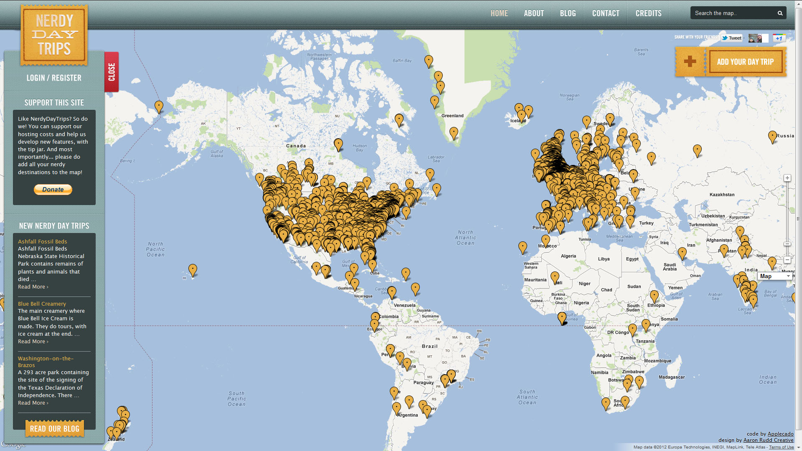Click Read More under Ashfall Fossil Beds
Screen dimensions: 802x451
33,287
